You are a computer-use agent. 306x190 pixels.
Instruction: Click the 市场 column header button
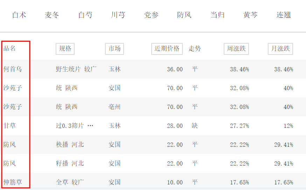pos(114,49)
